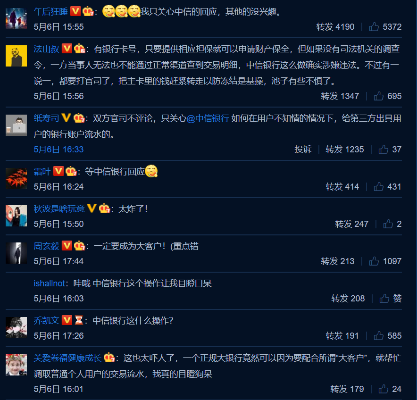Open 霜叶's red leaf avatar
417x400 pixels.
click(16, 178)
